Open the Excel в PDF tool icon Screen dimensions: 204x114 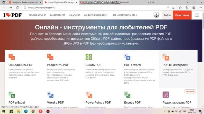[127, 95]
